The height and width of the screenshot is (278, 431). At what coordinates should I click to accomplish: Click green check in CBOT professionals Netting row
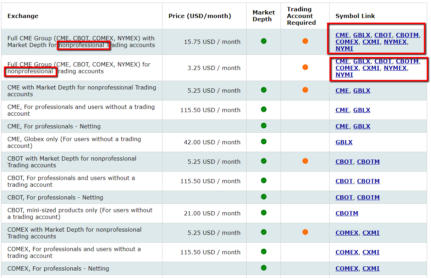pyautogui.click(x=264, y=197)
